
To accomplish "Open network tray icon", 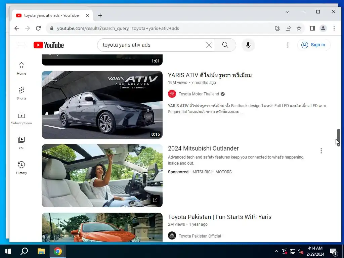I will point(293,251).
